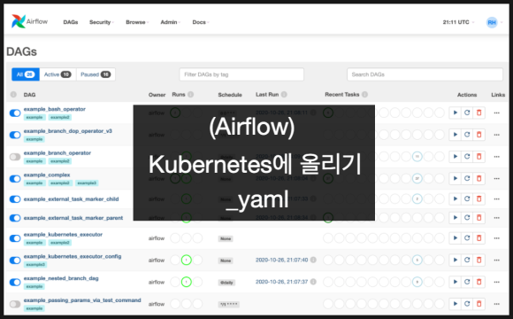Pause the example_complex DAG toggle
513x319 pixels.
point(15,179)
